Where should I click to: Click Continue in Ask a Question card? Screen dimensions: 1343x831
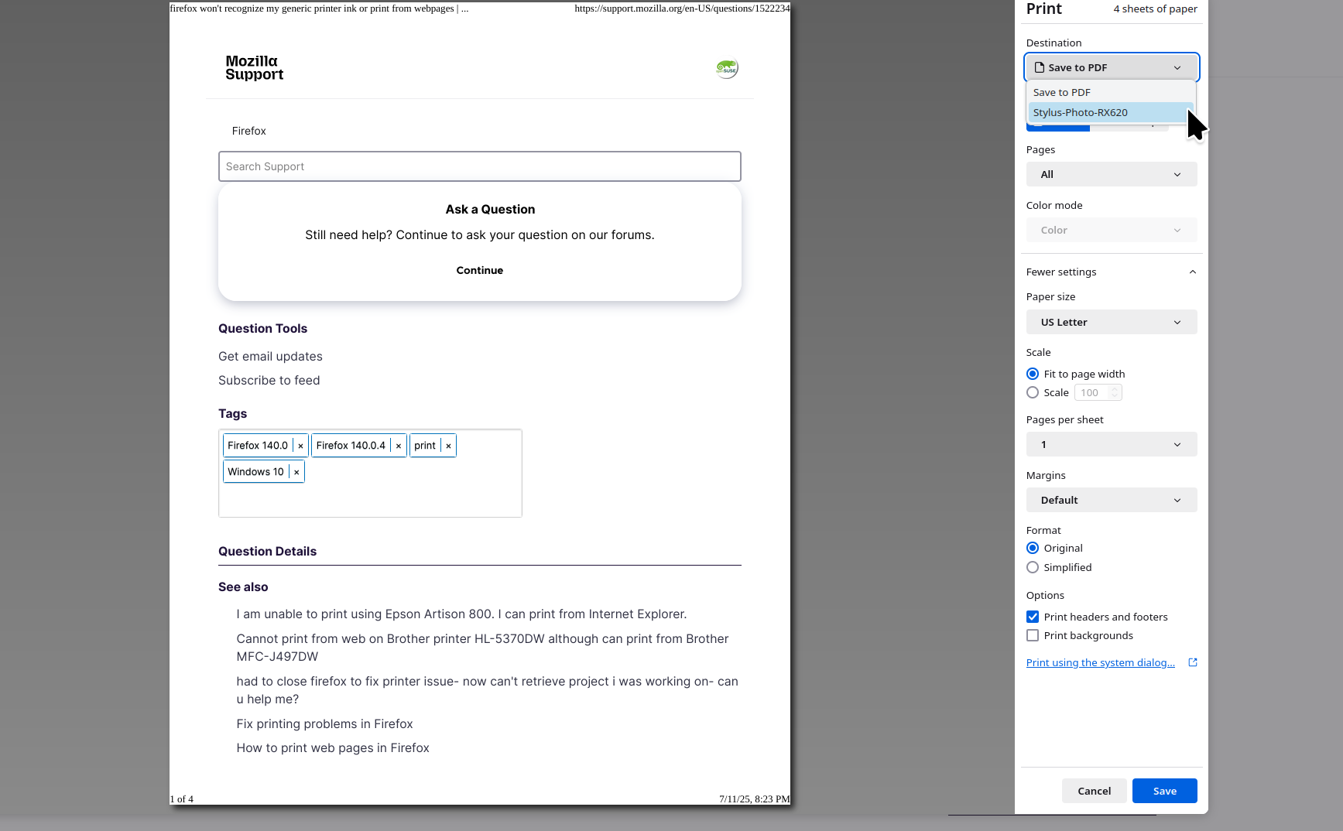480,270
